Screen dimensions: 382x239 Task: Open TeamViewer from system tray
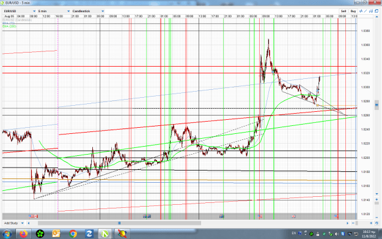pyautogui.click(x=343, y=234)
